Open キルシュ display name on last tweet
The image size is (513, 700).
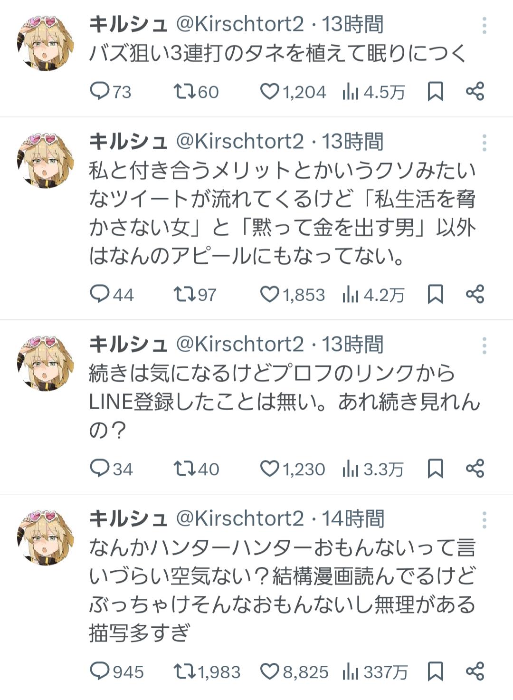(x=128, y=518)
